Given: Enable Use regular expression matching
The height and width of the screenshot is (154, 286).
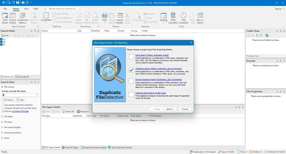Looking at the screenshot, I should pos(3,105).
